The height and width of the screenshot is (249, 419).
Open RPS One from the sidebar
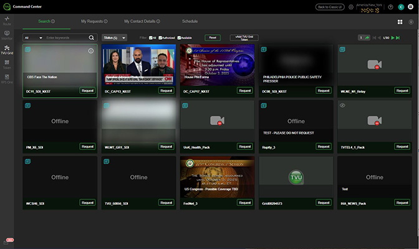point(7,78)
